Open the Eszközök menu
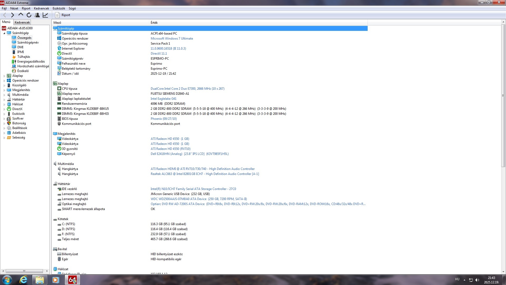Viewport: 506px width, 285px height. (x=59, y=8)
